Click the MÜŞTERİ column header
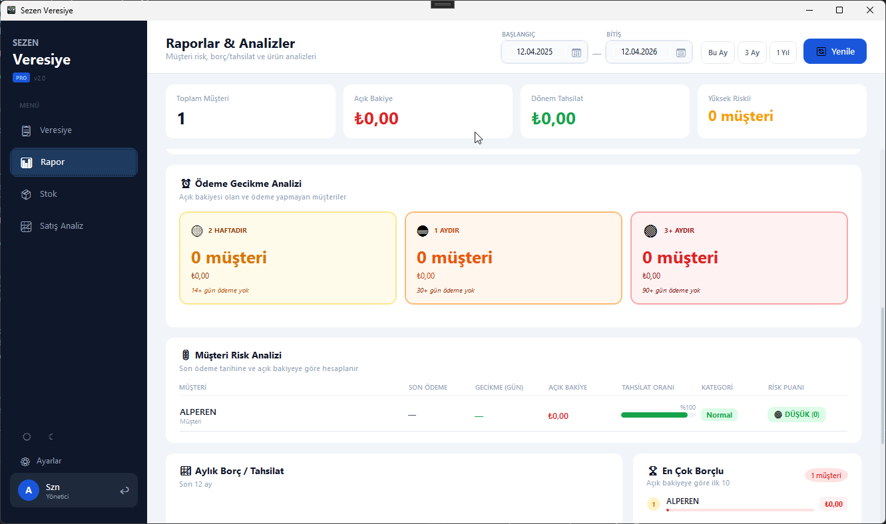 tap(192, 388)
